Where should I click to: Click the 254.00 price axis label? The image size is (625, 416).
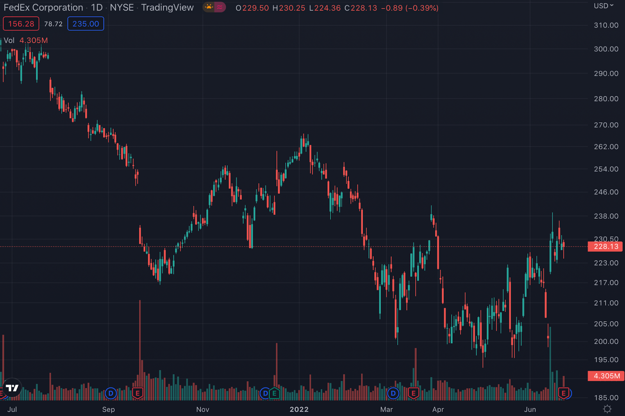coord(606,169)
